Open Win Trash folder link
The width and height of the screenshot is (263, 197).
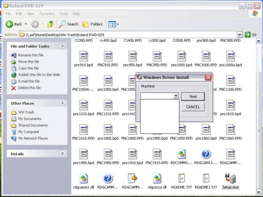26,112
